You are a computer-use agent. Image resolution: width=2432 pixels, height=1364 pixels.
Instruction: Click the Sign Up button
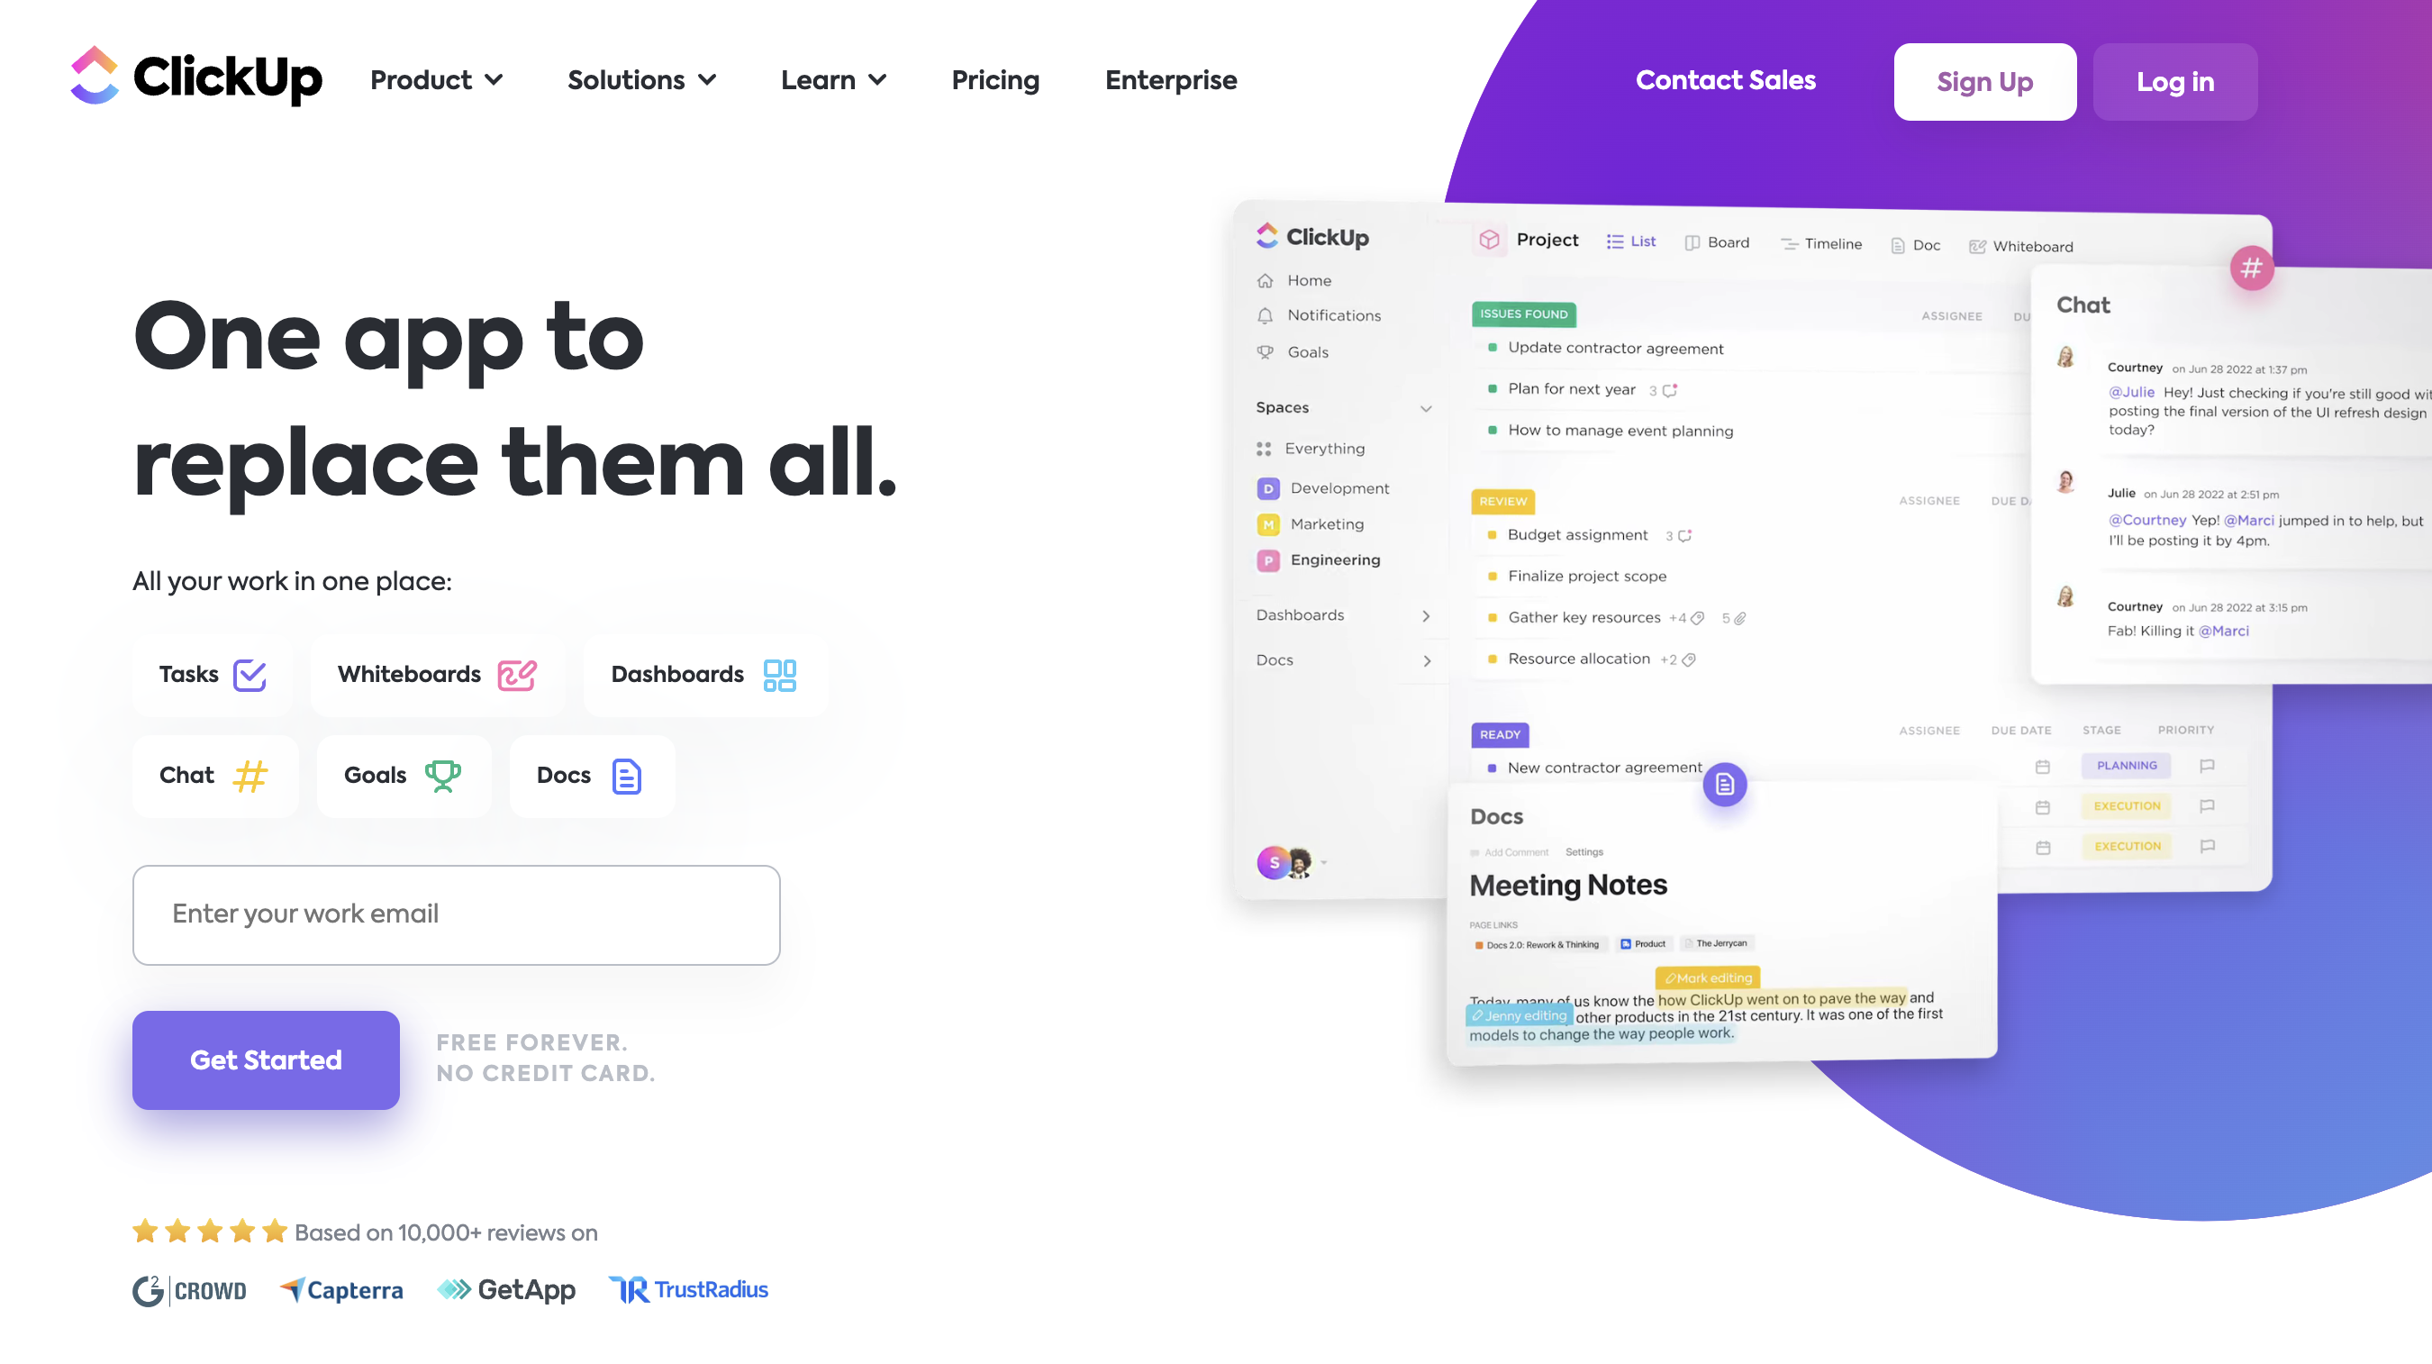(1984, 82)
